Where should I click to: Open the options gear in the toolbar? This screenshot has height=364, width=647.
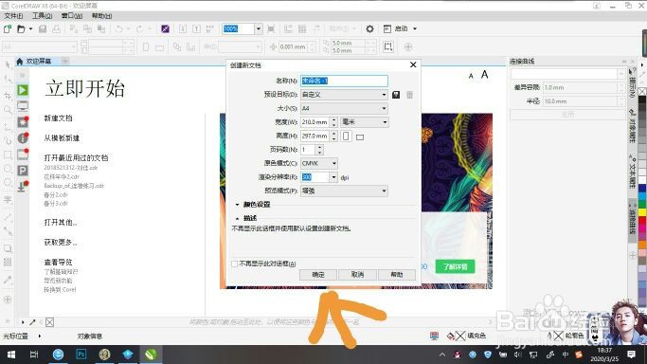(369, 28)
